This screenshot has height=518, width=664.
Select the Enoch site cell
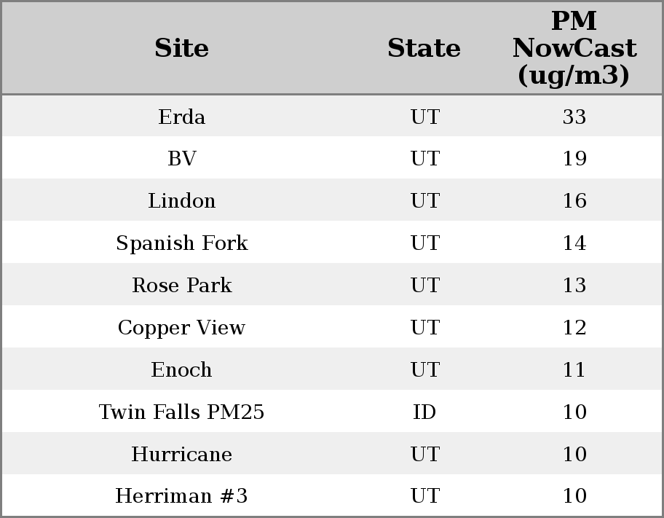182,370
